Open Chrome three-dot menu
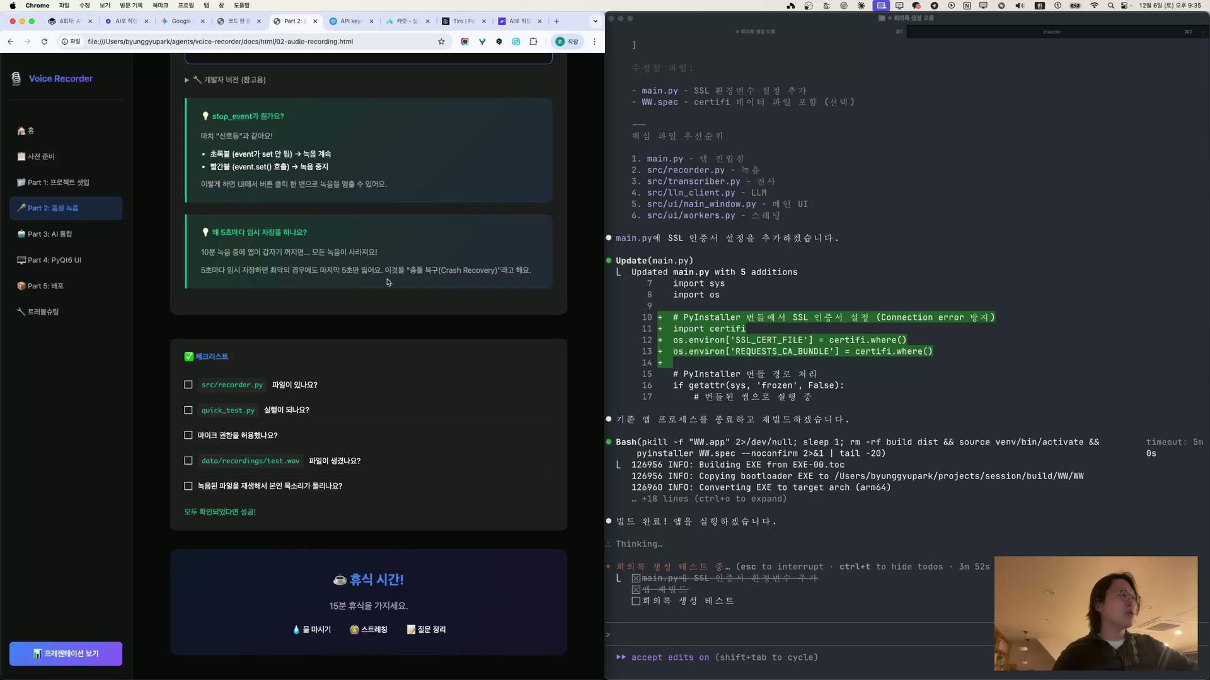The width and height of the screenshot is (1210, 680). point(594,42)
